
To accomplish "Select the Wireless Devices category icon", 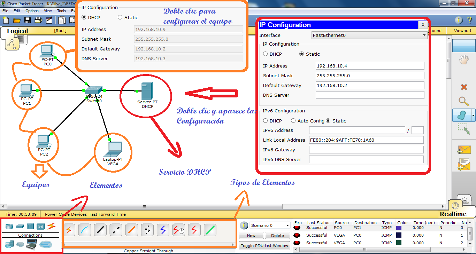I will 41,227.
